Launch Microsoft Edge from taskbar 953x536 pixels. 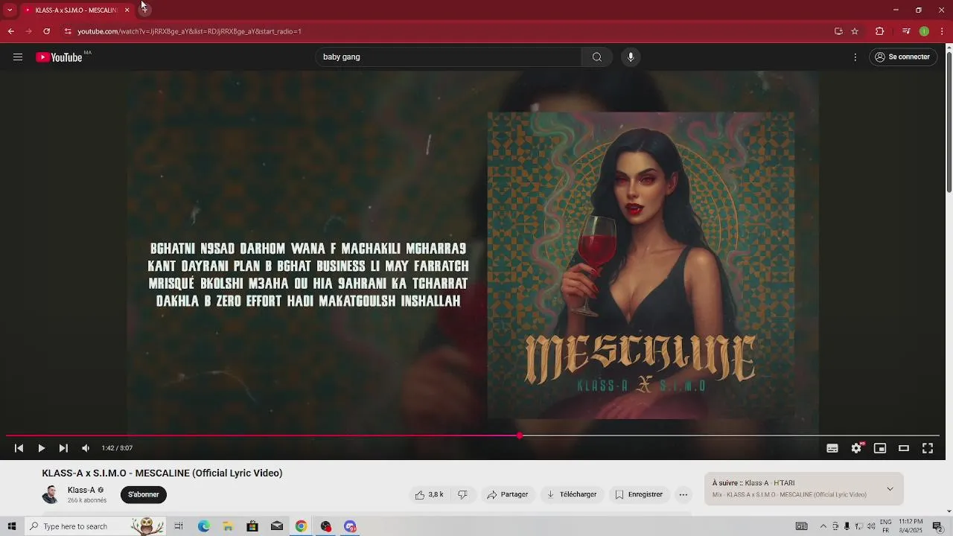click(203, 526)
